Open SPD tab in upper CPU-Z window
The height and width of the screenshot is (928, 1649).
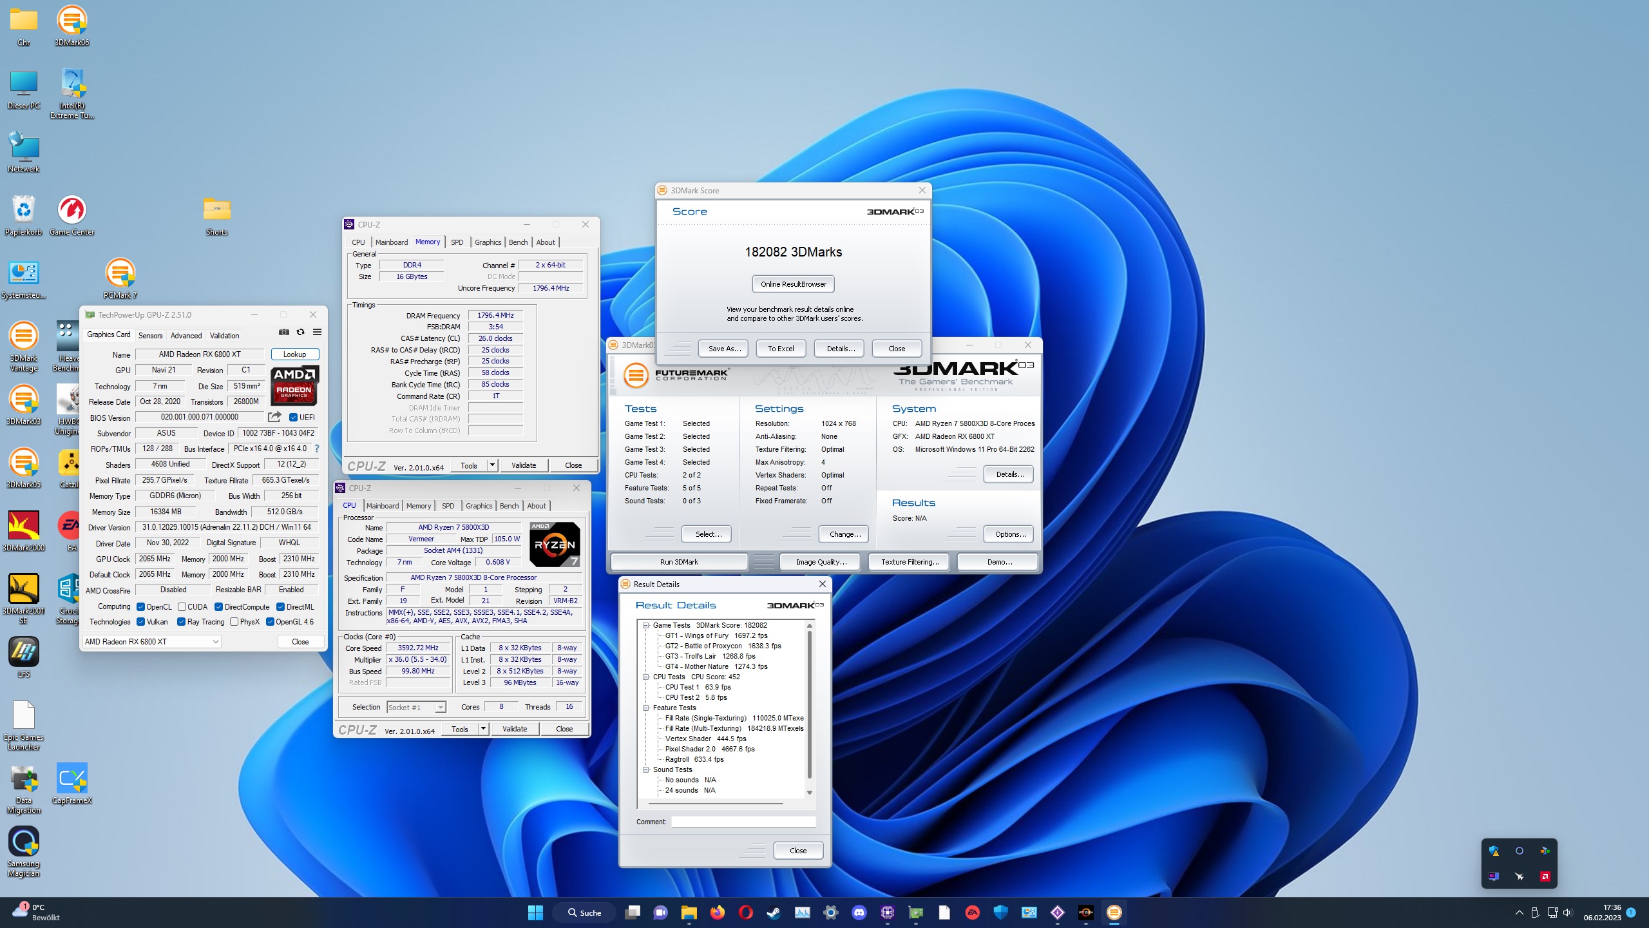pos(457,242)
